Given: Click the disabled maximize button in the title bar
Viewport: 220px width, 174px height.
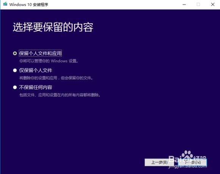Looking at the screenshot, I should [x=198, y=5].
